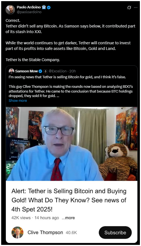
Task: Click the Grok slashed-circle icon at top right
Action: pos(129,7)
